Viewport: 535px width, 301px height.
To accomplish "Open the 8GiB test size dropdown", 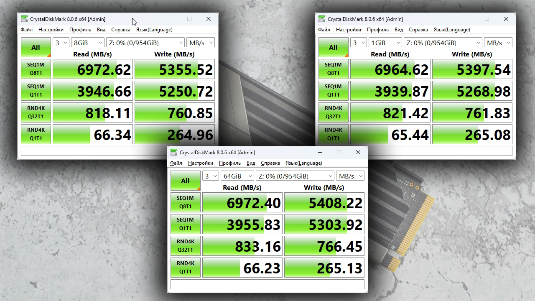I will pyautogui.click(x=88, y=43).
